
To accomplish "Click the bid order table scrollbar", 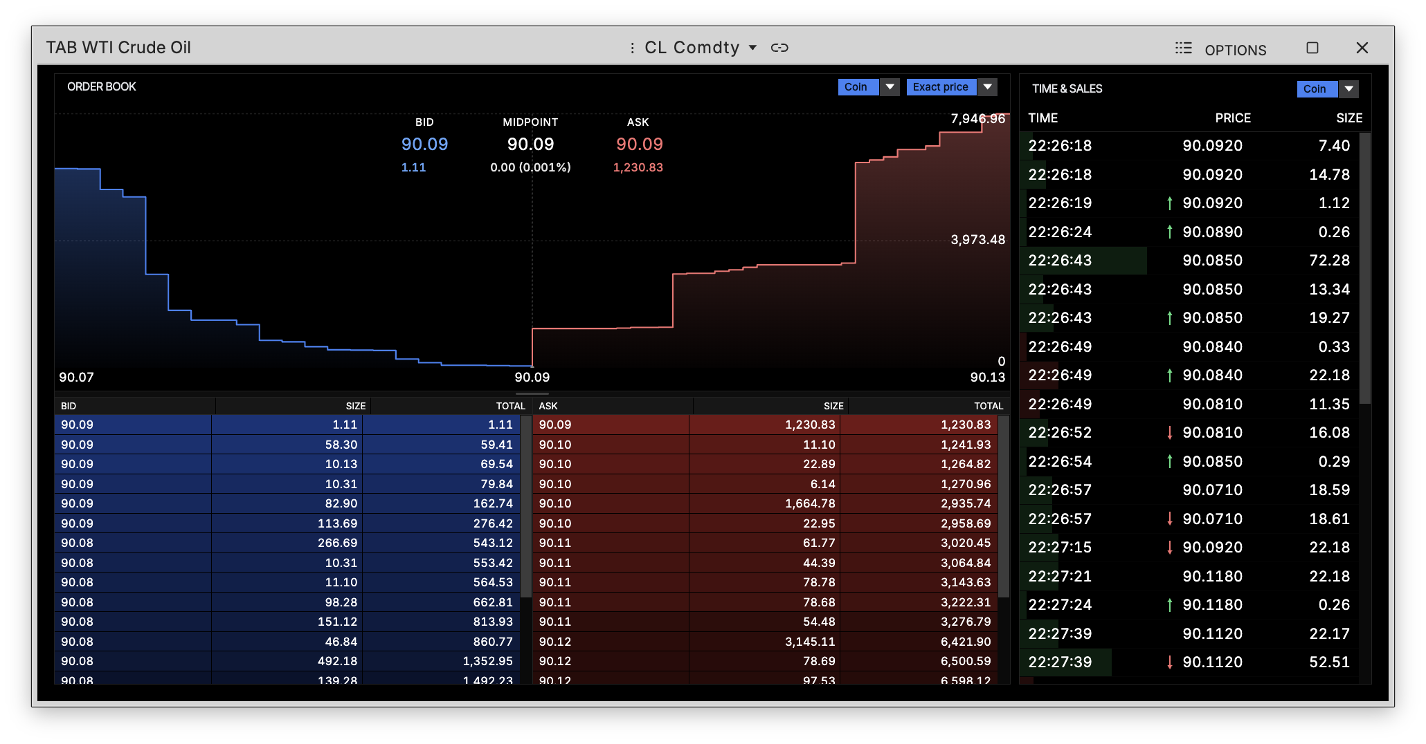I will tap(526, 506).
